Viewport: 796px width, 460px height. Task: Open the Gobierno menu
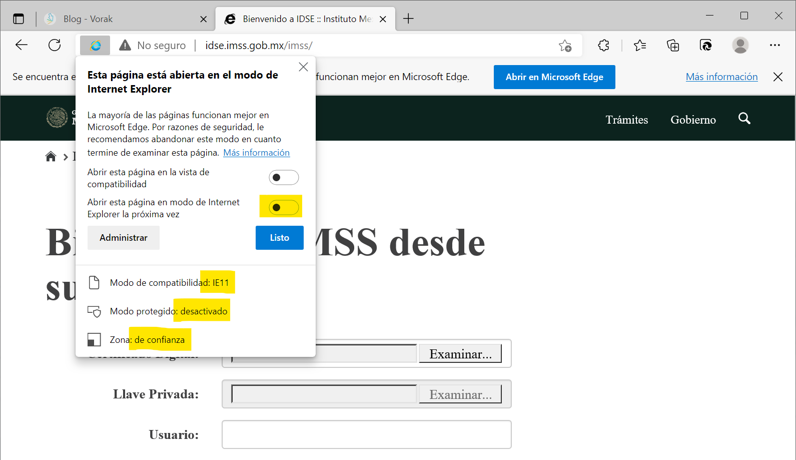click(693, 120)
